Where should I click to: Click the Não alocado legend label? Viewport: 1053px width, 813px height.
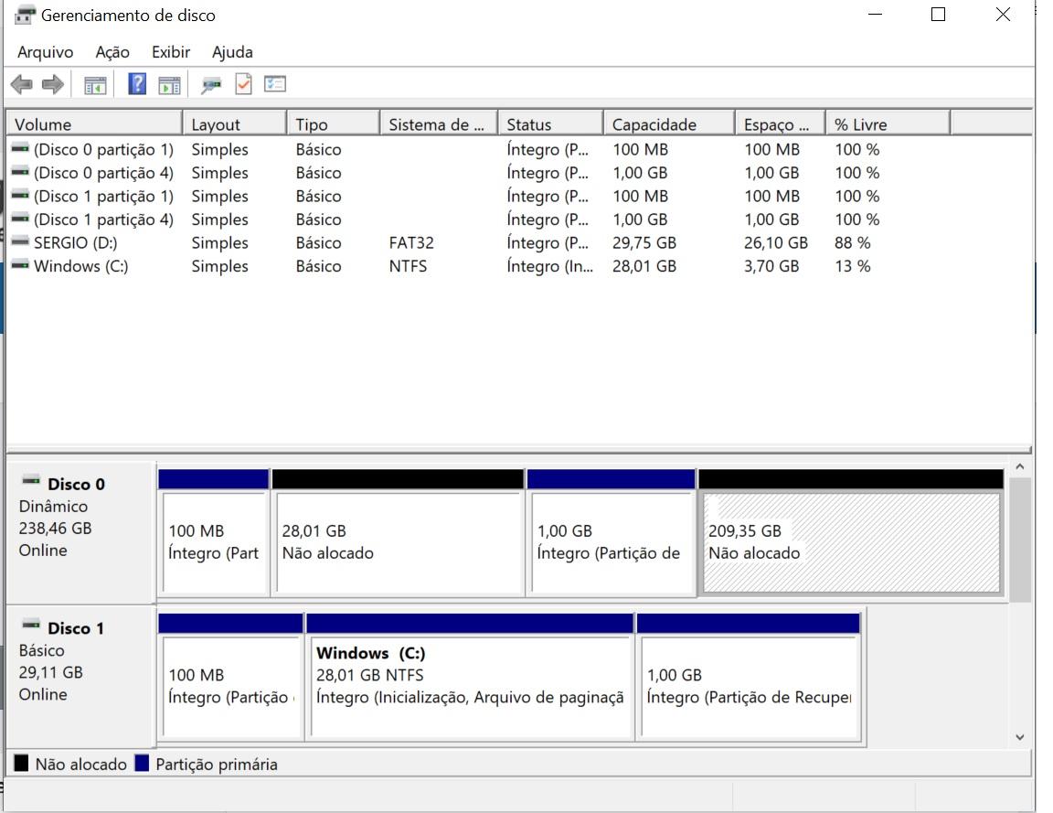[80, 764]
